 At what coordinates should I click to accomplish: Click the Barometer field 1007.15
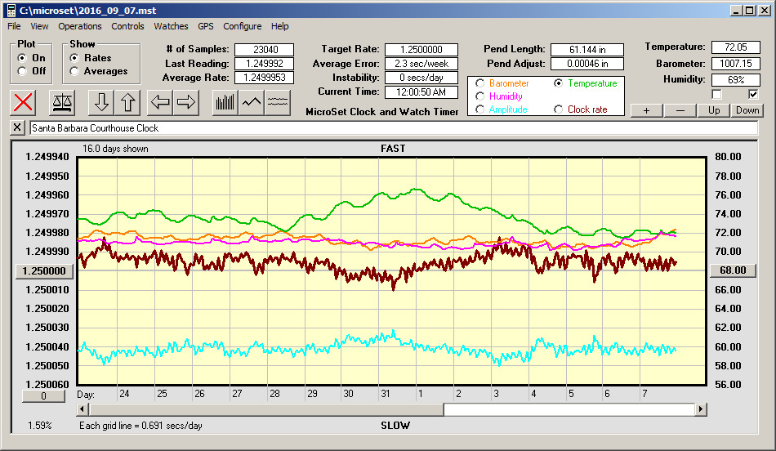pos(736,64)
